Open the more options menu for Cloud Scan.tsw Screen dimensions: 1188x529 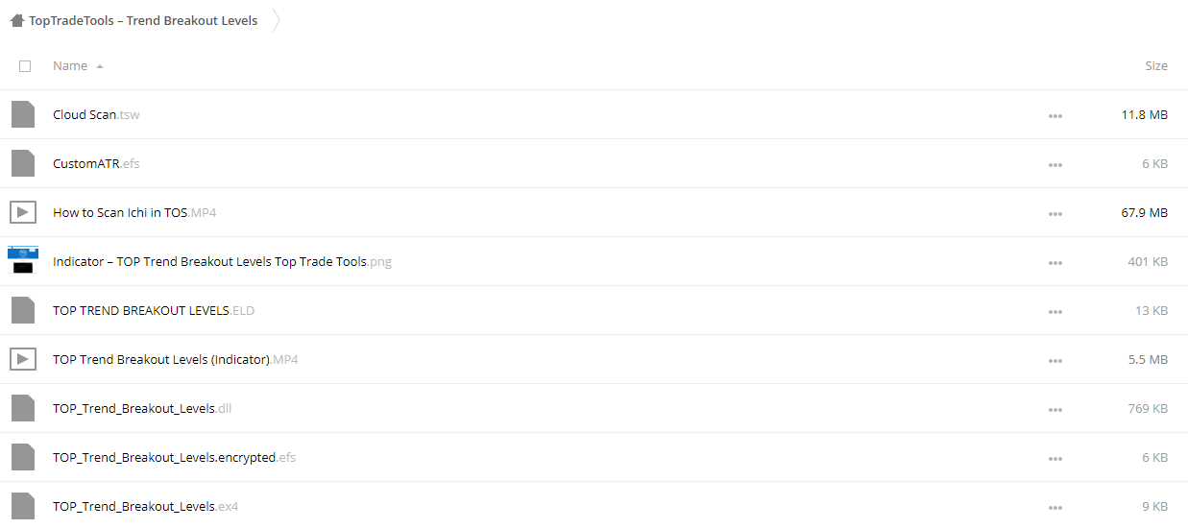coord(1055,115)
